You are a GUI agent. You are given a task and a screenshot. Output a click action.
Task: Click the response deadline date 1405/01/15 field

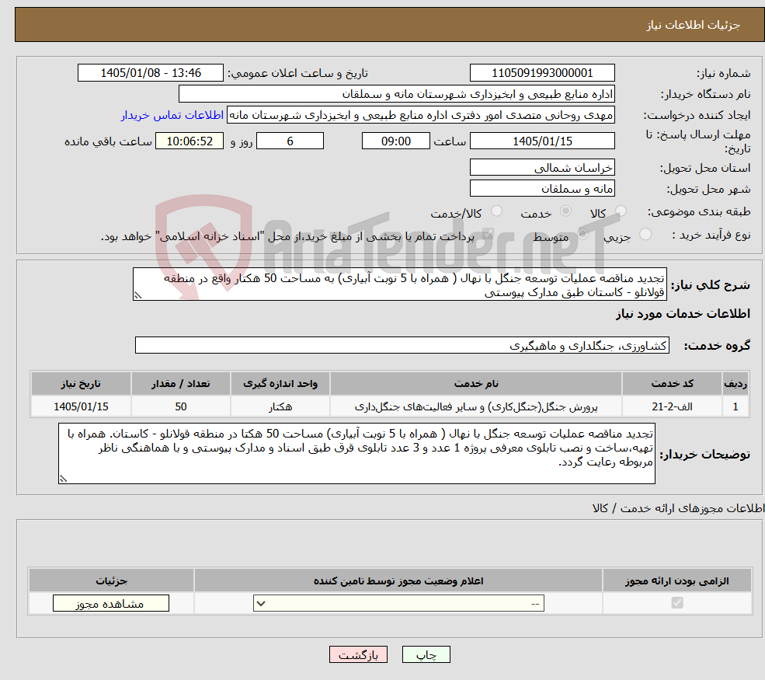542,141
